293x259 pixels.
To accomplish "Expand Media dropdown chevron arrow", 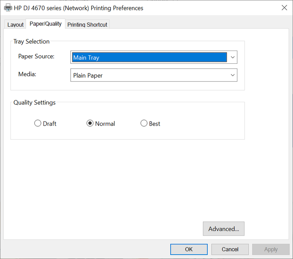I will (x=233, y=75).
